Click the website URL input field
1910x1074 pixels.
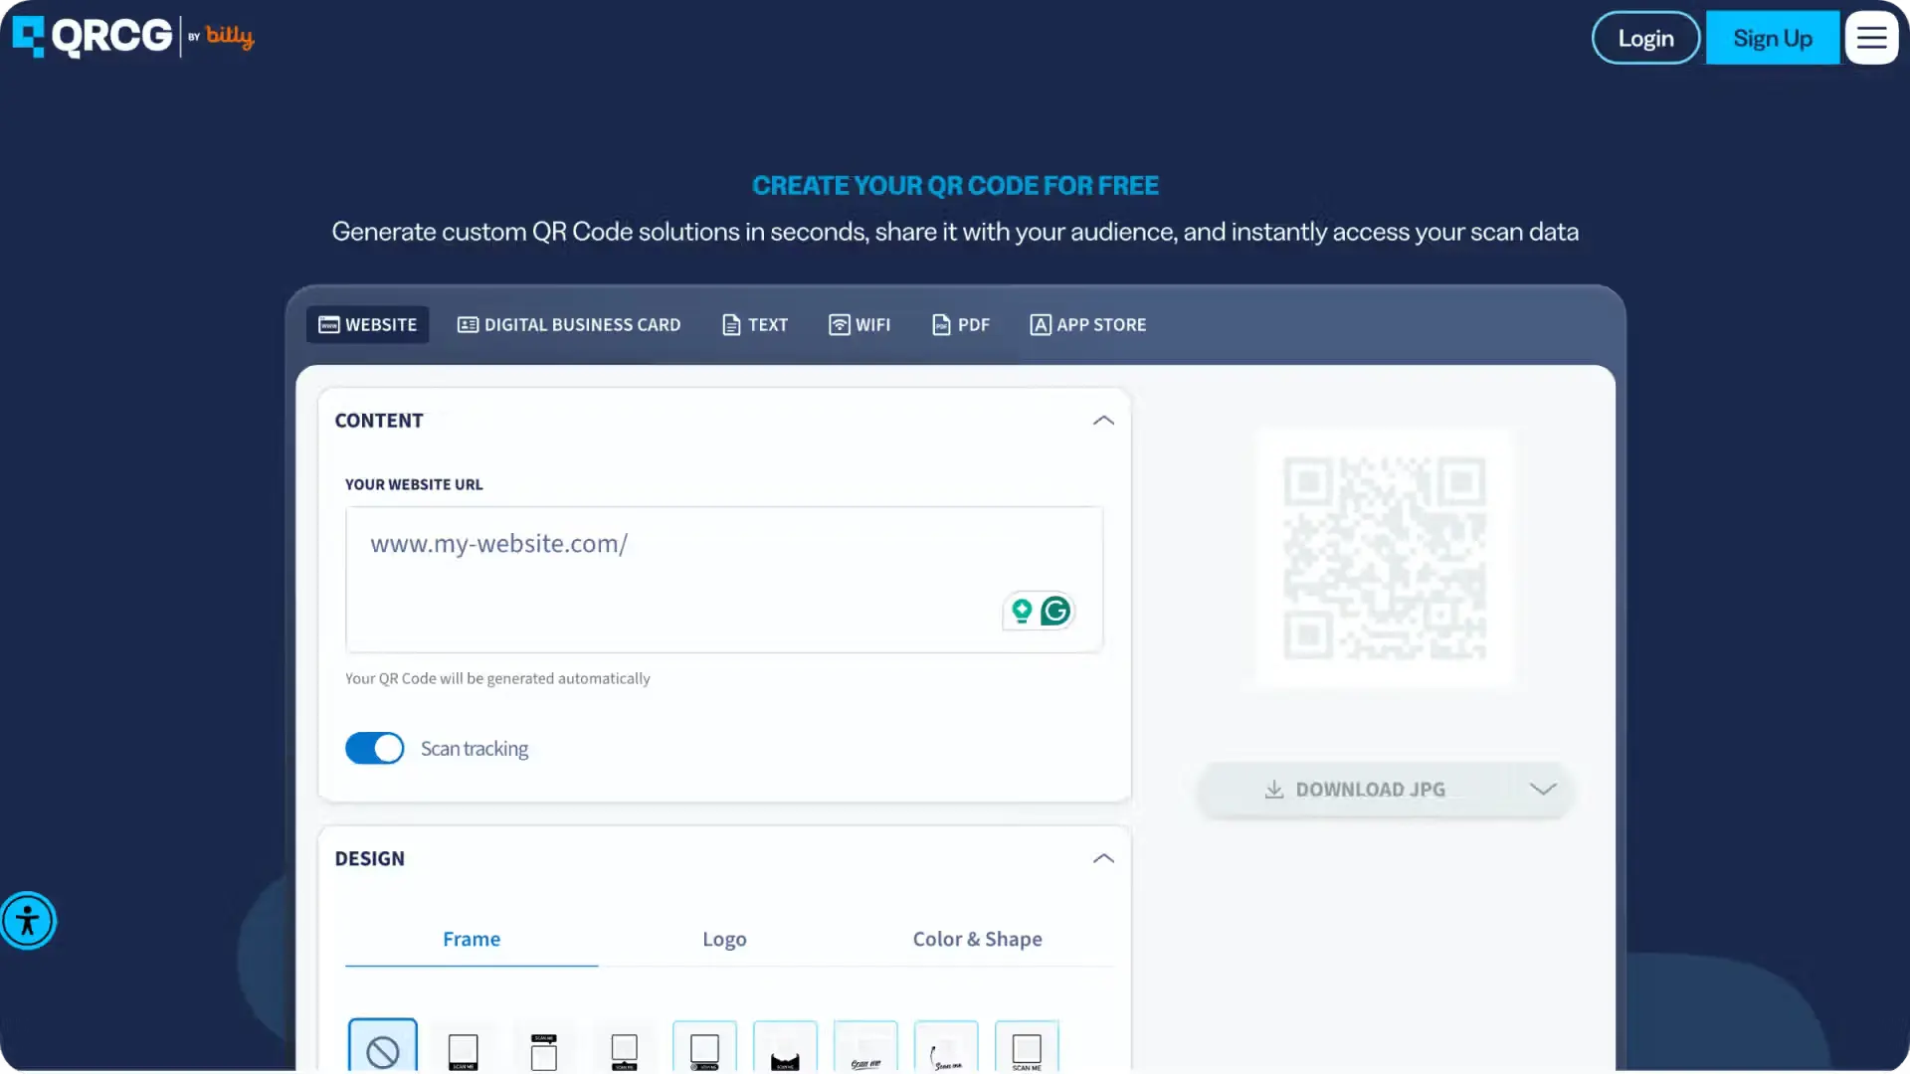(724, 580)
